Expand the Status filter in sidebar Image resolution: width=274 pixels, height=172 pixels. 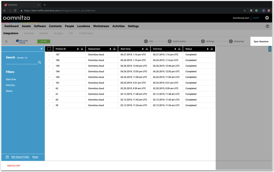pos(9,91)
